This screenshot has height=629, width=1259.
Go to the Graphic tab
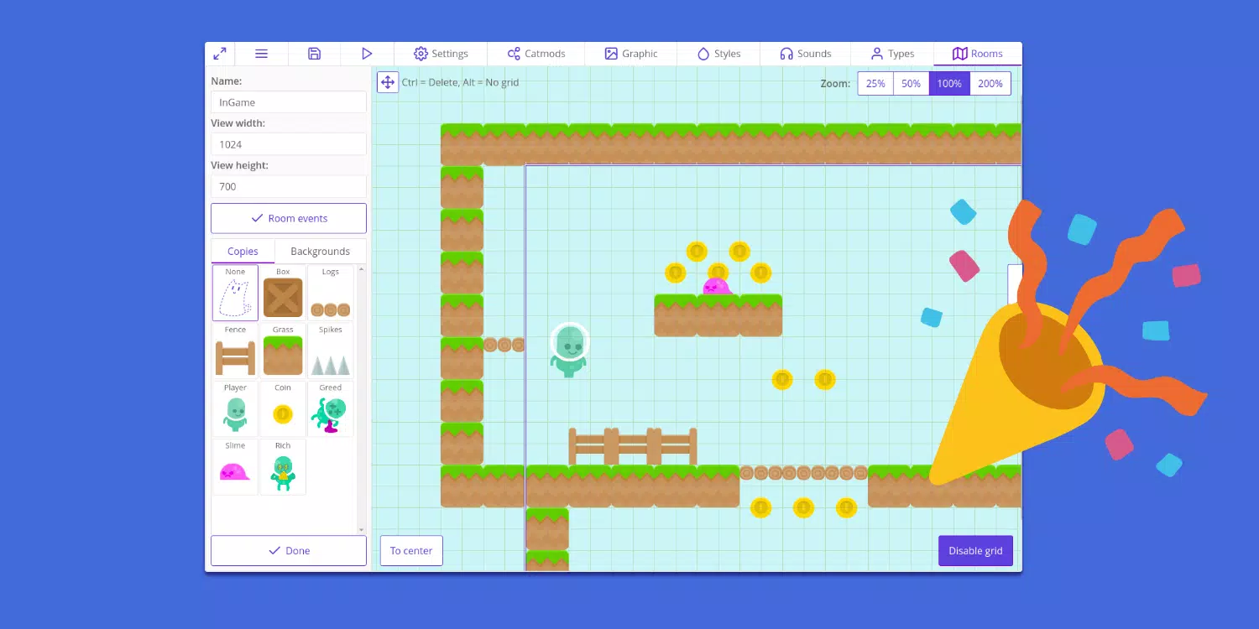(630, 54)
